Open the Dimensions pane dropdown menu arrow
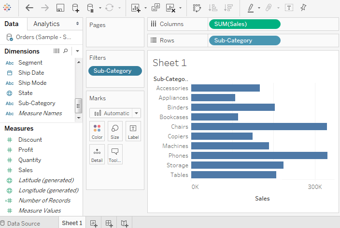Screen dimensions: 340x228 pyautogui.click(x=77, y=51)
